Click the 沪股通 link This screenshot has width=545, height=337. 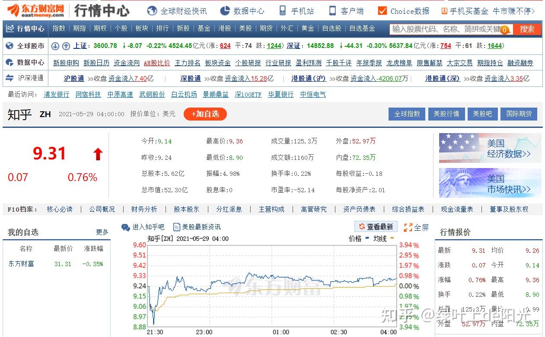coord(74,79)
